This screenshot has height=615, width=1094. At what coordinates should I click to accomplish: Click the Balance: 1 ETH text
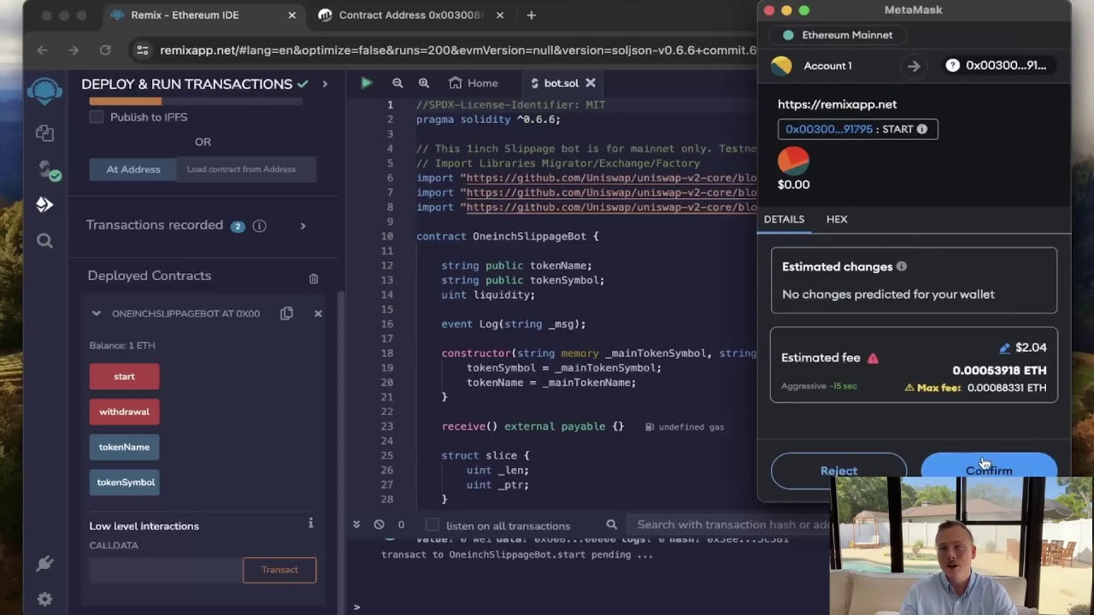[122, 345]
